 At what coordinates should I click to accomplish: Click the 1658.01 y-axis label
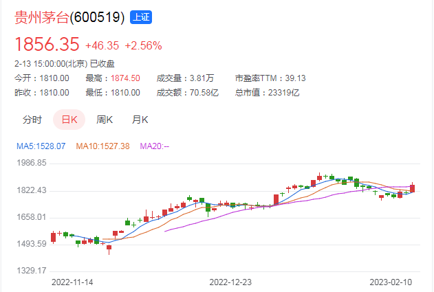point(32,217)
